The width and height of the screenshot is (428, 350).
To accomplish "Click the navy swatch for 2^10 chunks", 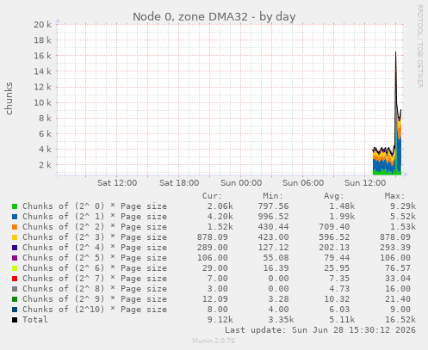I will (15, 310).
